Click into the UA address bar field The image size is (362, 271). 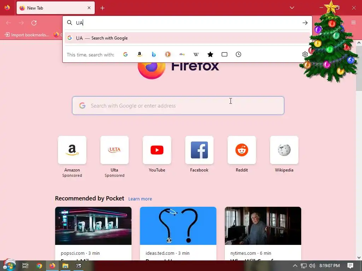click(x=187, y=23)
